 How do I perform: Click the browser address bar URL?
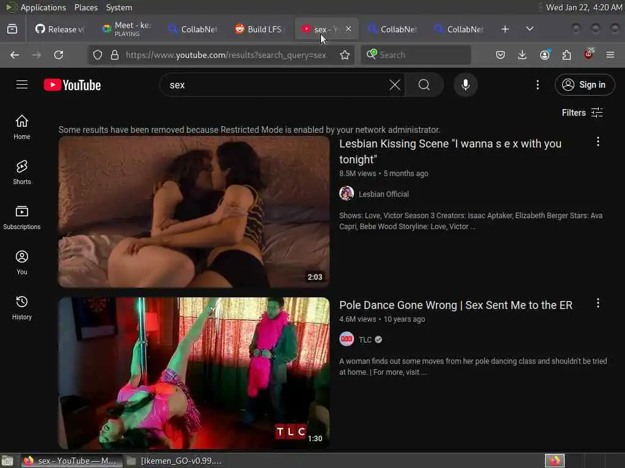click(226, 55)
